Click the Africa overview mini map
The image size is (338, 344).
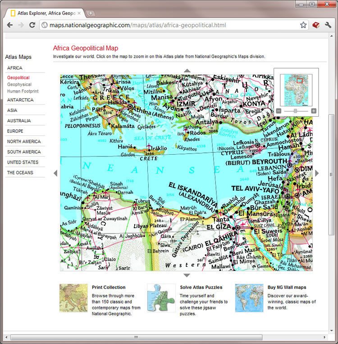296,90
